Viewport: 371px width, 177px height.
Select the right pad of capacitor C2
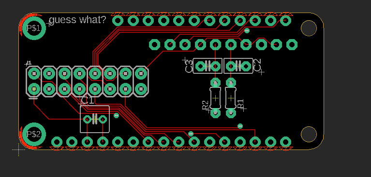246,66
